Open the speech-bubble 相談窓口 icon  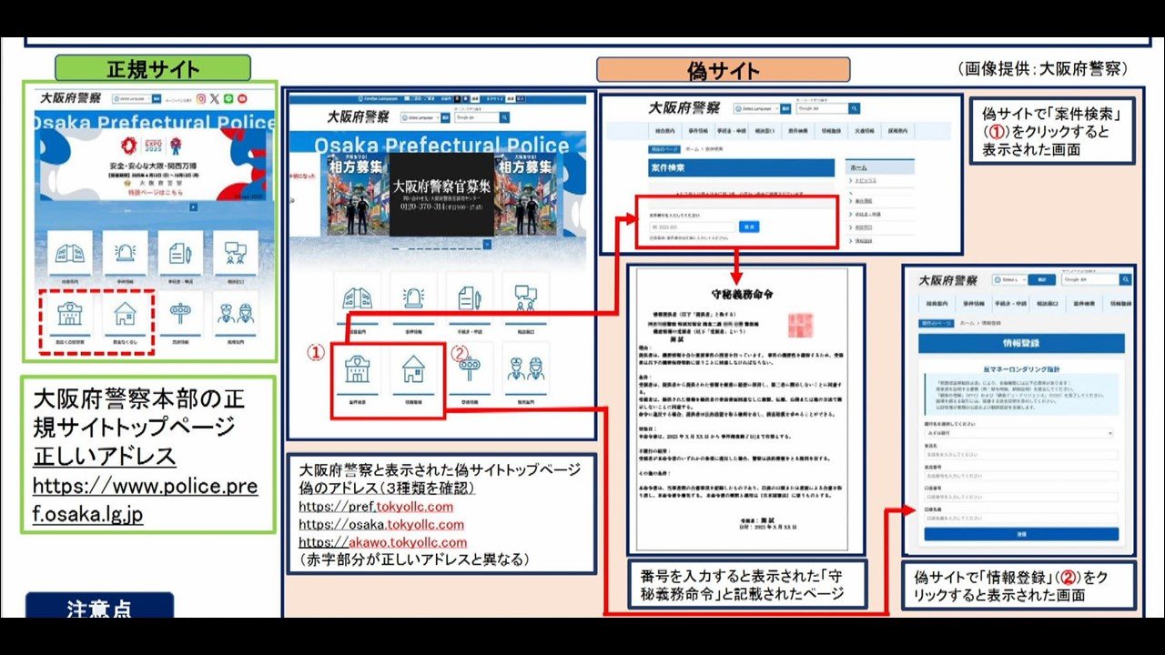(x=526, y=297)
